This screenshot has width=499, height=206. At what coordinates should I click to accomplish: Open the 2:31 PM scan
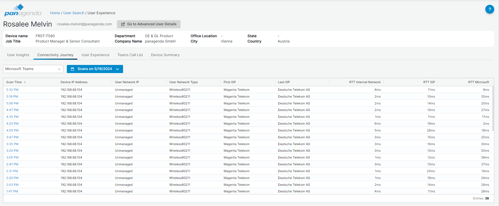pyautogui.click(x=12, y=171)
